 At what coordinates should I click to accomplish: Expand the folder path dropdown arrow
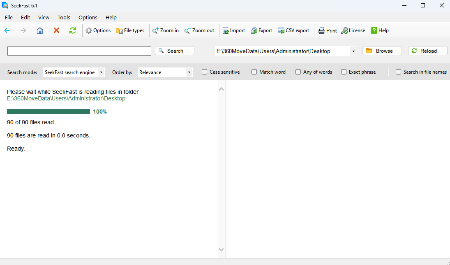coord(353,51)
